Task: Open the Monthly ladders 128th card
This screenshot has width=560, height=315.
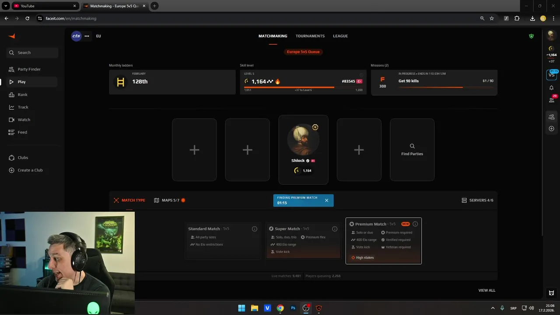Action: (x=172, y=82)
